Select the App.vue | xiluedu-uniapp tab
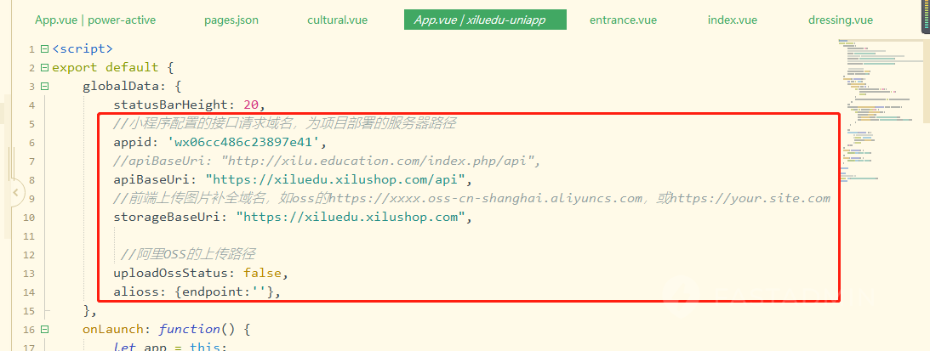930x351 pixels. (x=485, y=20)
